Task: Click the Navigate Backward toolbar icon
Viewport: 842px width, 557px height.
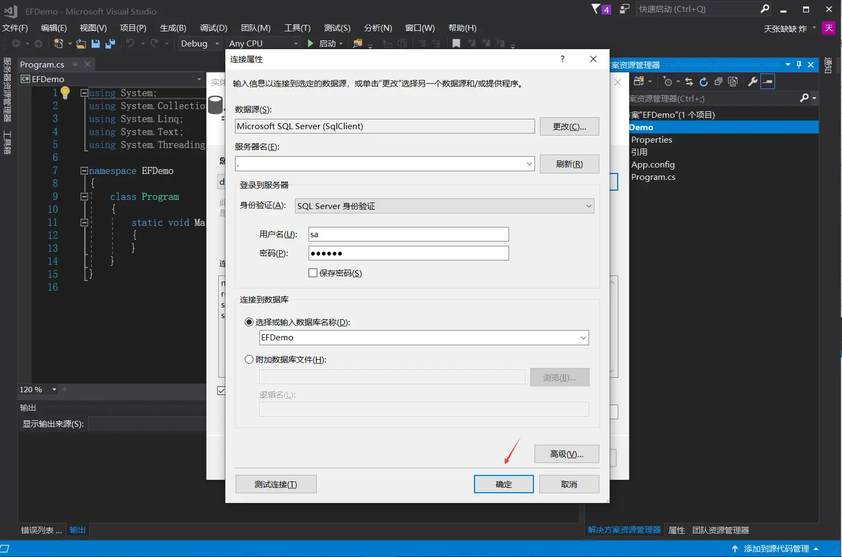Action: (x=16, y=44)
